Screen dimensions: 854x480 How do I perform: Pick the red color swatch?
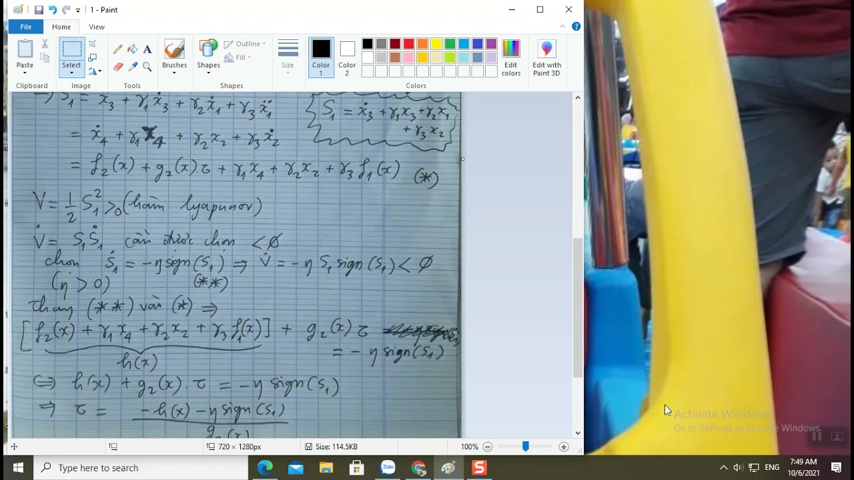409,44
